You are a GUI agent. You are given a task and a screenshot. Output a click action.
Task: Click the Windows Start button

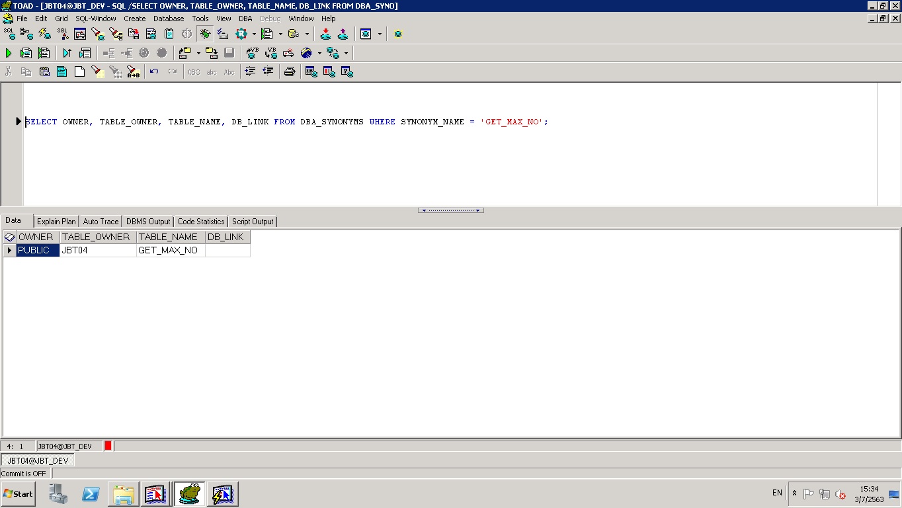(x=19, y=493)
